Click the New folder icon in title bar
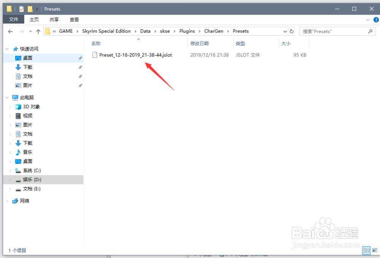 (x=30, y=9)
